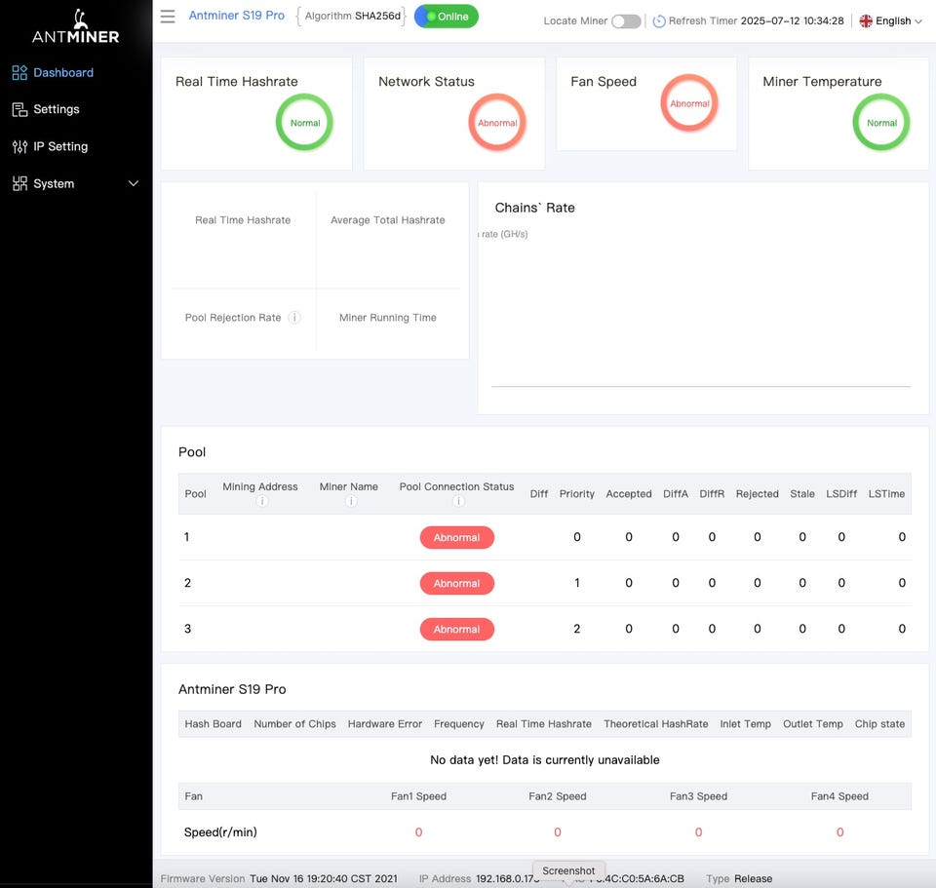Screen dimensions: 936x888
Task: Toggle the Locate Miner switch
Action: click(626, 21)
